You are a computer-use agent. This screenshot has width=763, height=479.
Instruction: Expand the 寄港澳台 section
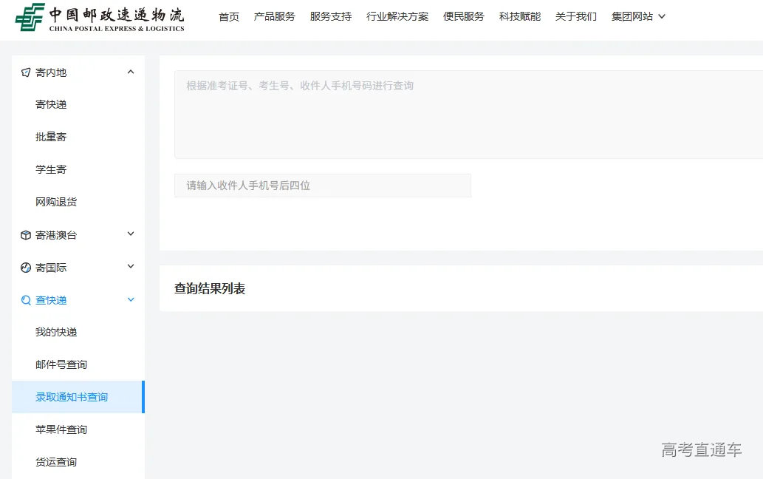(x=130, y=234)
